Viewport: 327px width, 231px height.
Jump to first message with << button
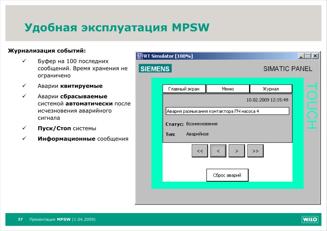200,151
